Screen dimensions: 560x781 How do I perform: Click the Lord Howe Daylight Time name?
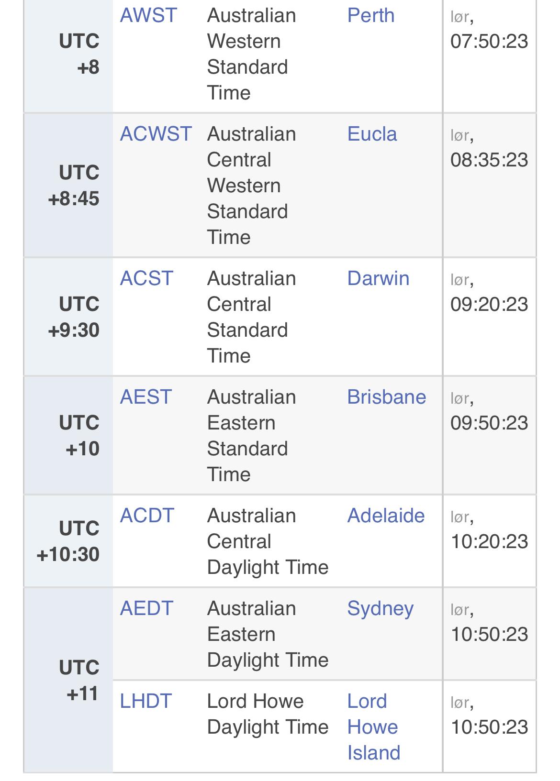pos(268,714)
